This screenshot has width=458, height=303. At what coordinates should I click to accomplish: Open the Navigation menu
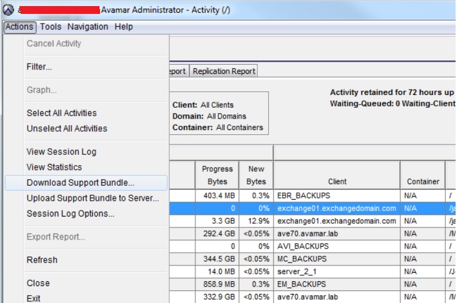[87, 27]
